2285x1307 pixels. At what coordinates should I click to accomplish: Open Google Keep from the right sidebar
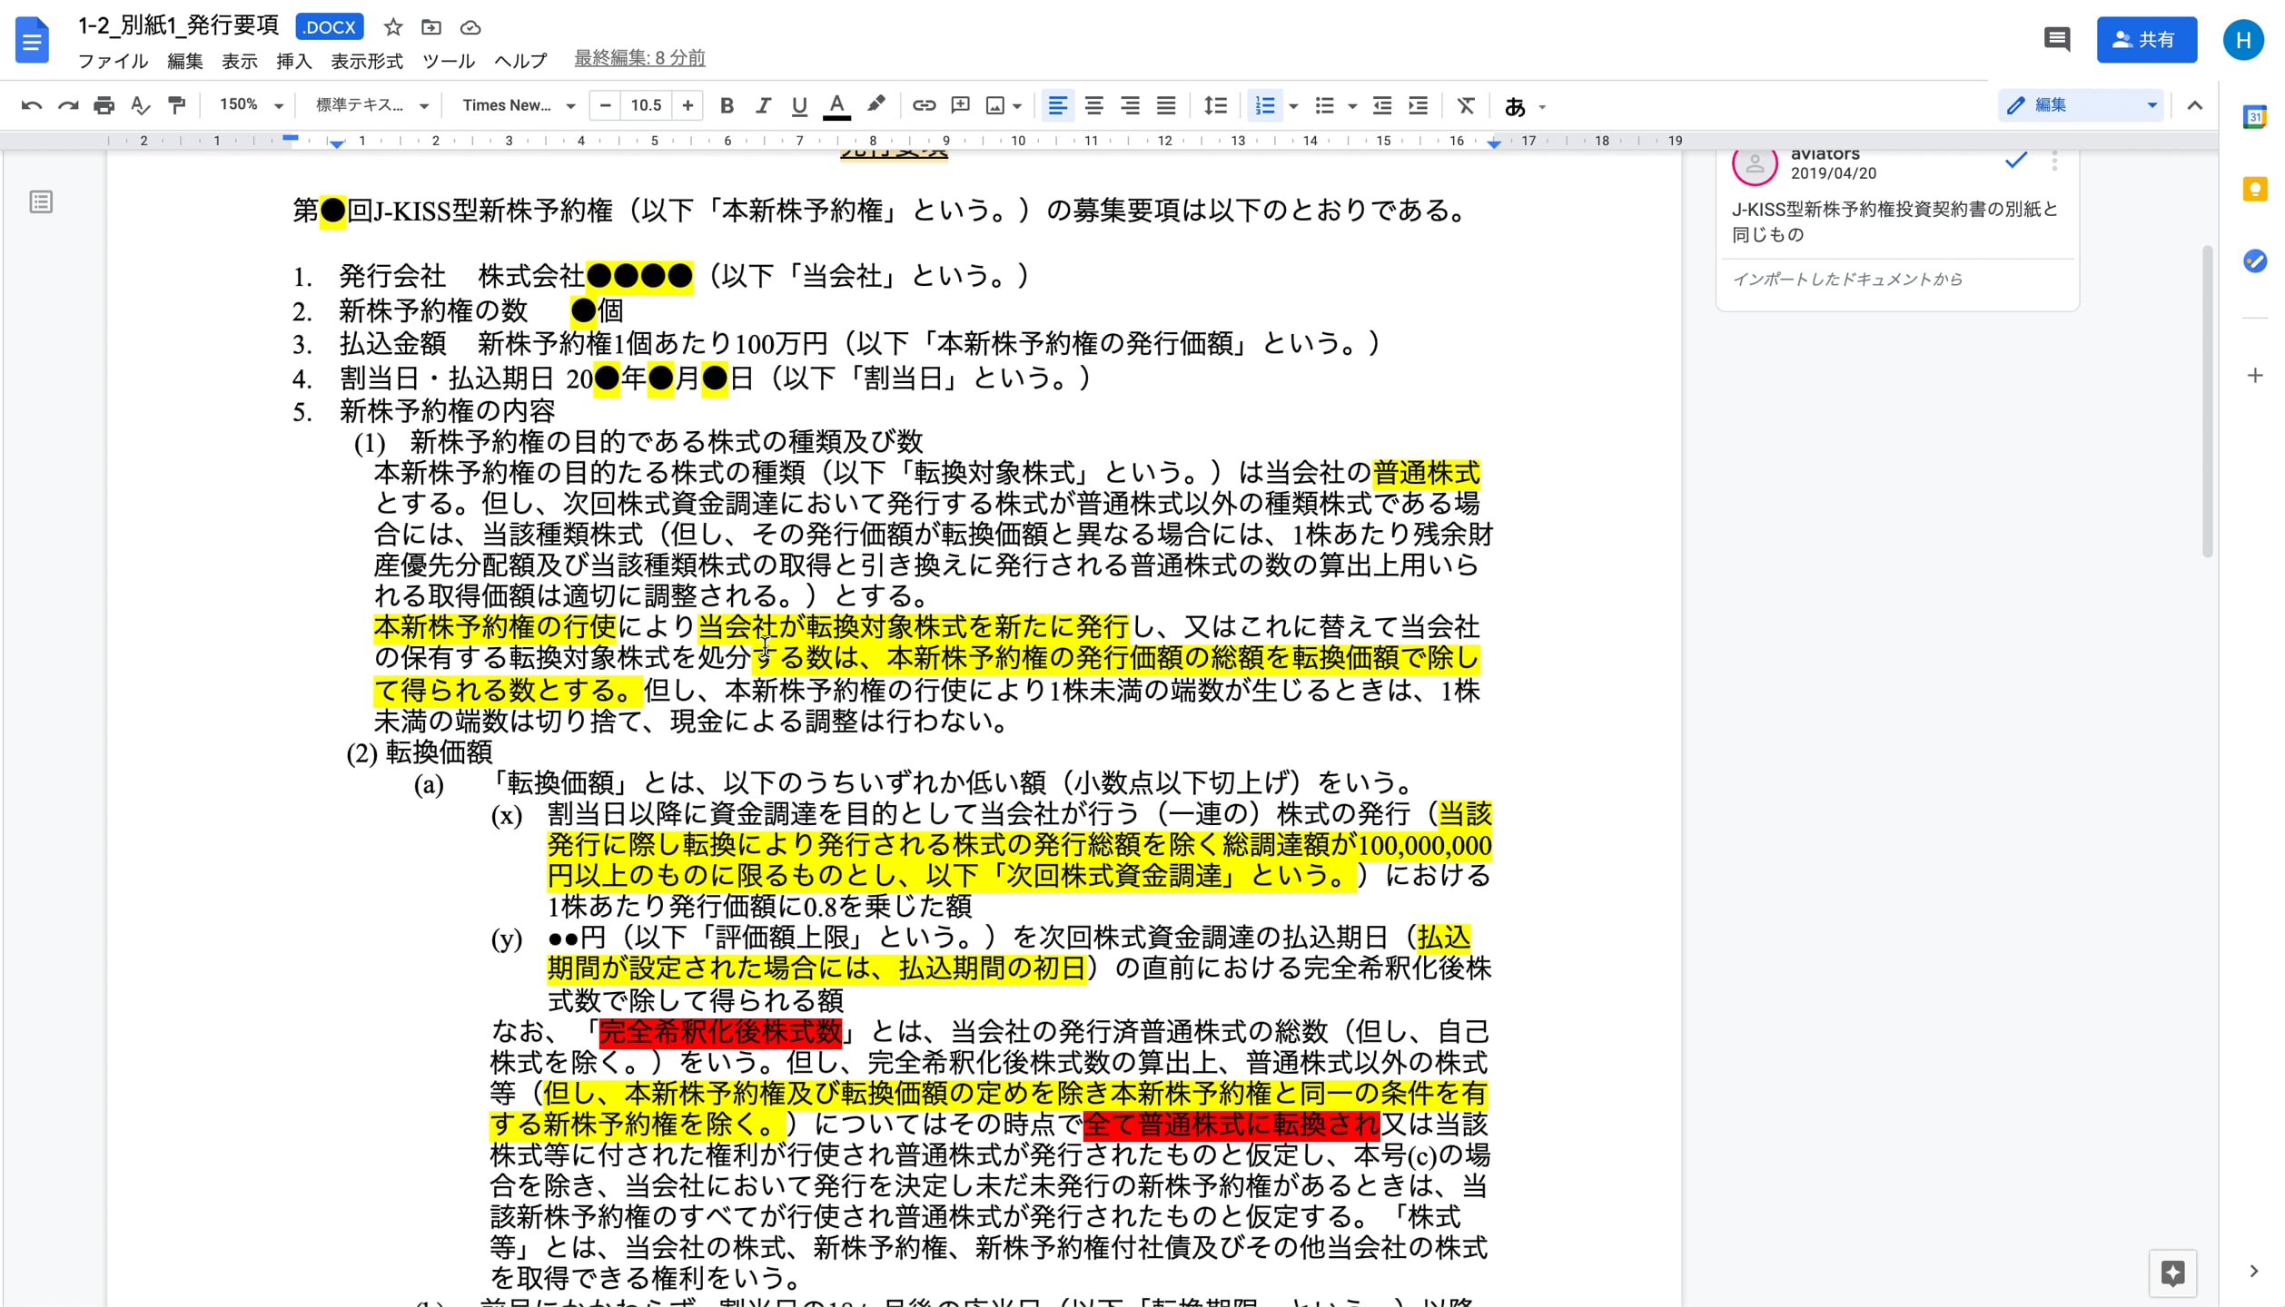pos(2255,189)
